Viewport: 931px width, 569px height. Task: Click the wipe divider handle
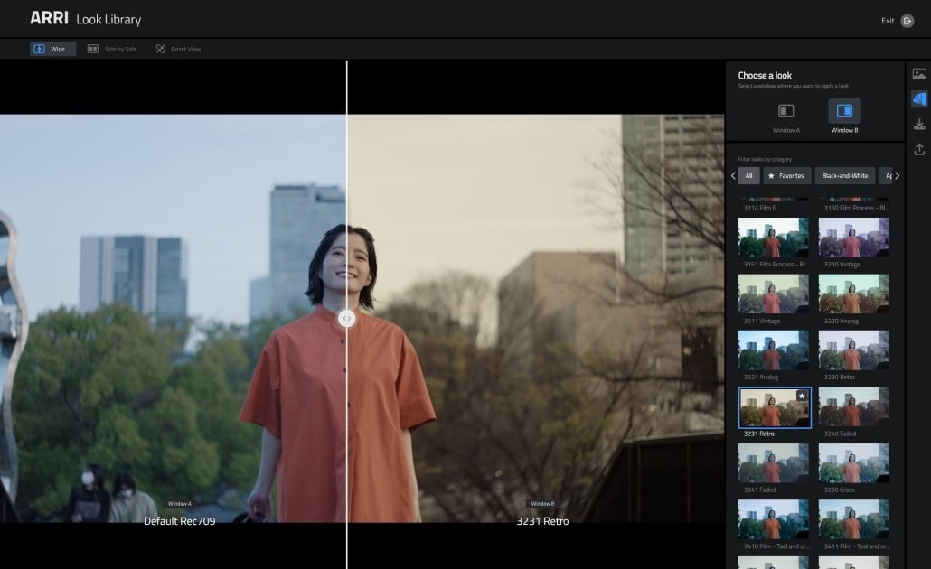346,318
